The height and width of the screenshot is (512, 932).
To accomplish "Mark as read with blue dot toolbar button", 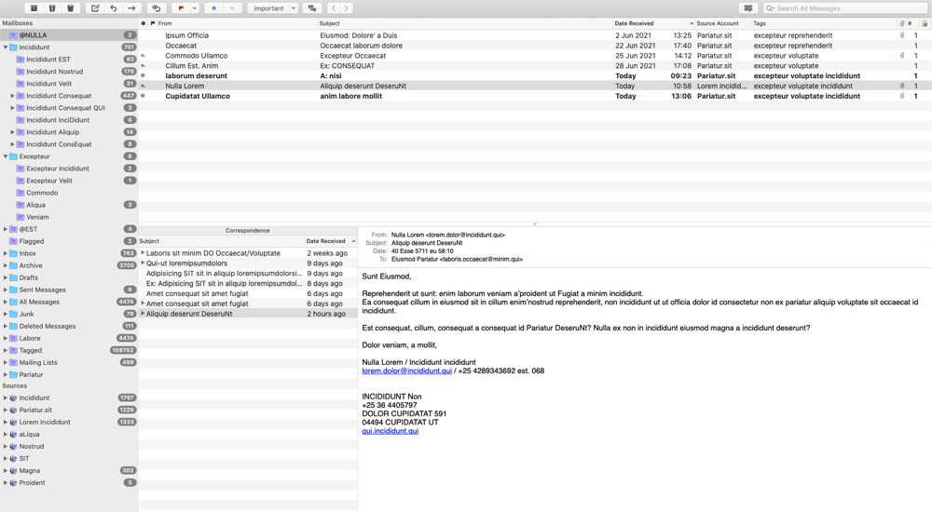I will tap(214, 8).
